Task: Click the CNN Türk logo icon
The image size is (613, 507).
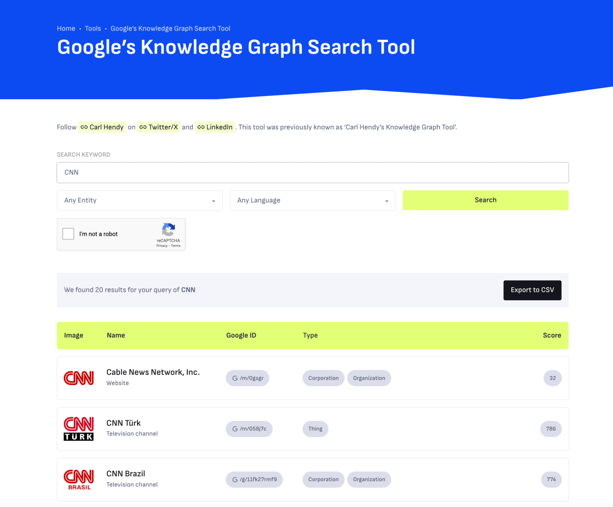Action: pyautogui.click(x=79, y=428)
